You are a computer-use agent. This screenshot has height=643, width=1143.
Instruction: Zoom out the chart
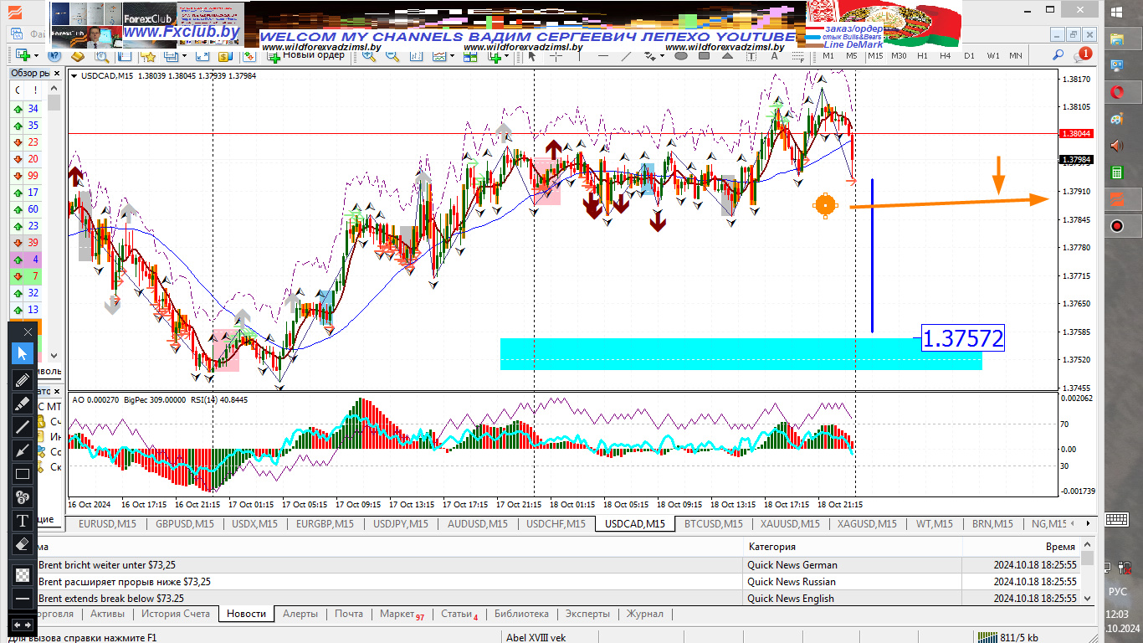click(x=392, y=56)
